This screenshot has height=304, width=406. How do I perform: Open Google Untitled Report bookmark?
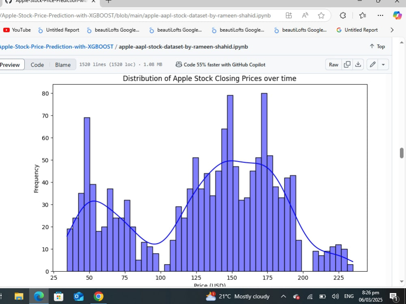pos(357,30)
